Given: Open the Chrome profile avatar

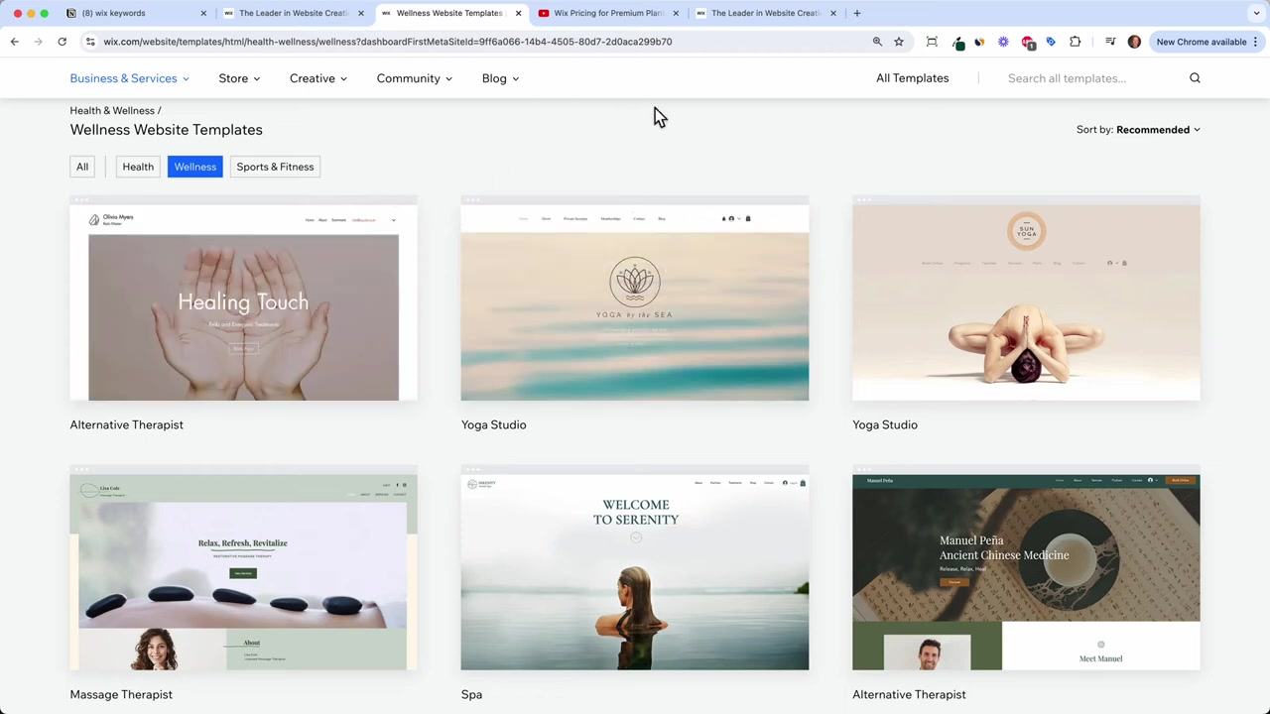Looking at the screenshot, I should (1134, 42).
